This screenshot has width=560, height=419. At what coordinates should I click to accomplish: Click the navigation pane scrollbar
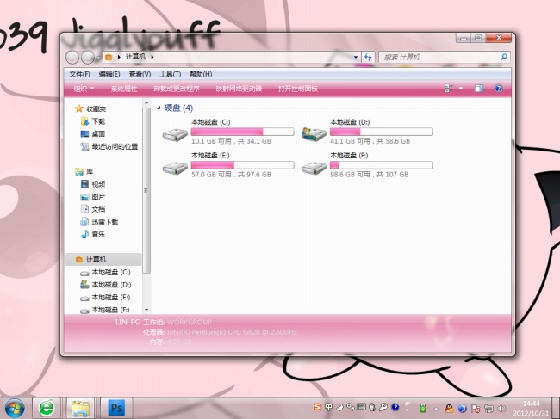tap(146, 190)
